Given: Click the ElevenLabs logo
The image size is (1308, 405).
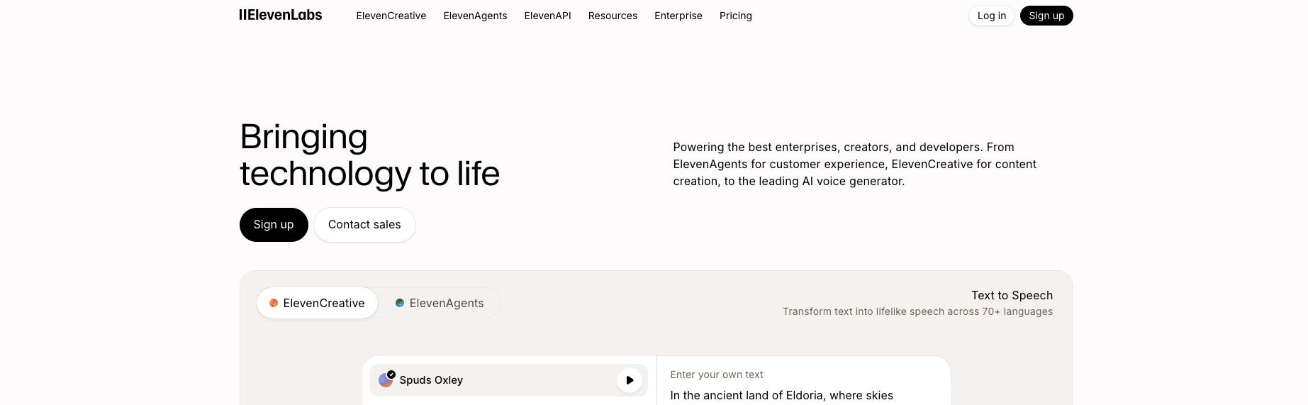Looking at the screenshot, I should tap(281, 15).
